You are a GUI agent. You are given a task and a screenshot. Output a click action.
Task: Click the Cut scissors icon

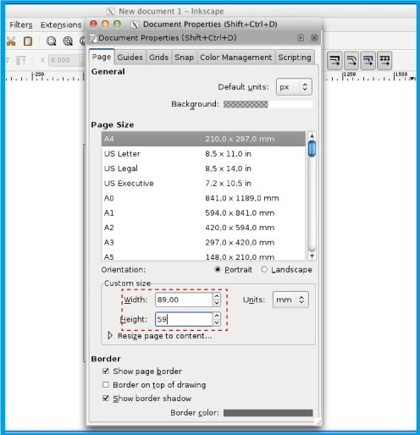[x=11, y=41]
